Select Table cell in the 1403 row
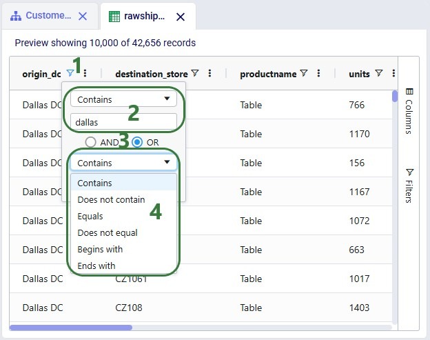This screenshot has height=340, width=430. (251, 308)
